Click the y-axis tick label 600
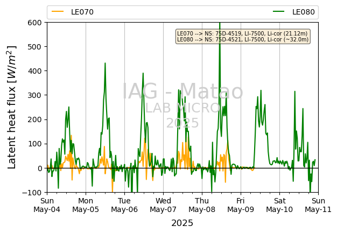 coord(34,23)
